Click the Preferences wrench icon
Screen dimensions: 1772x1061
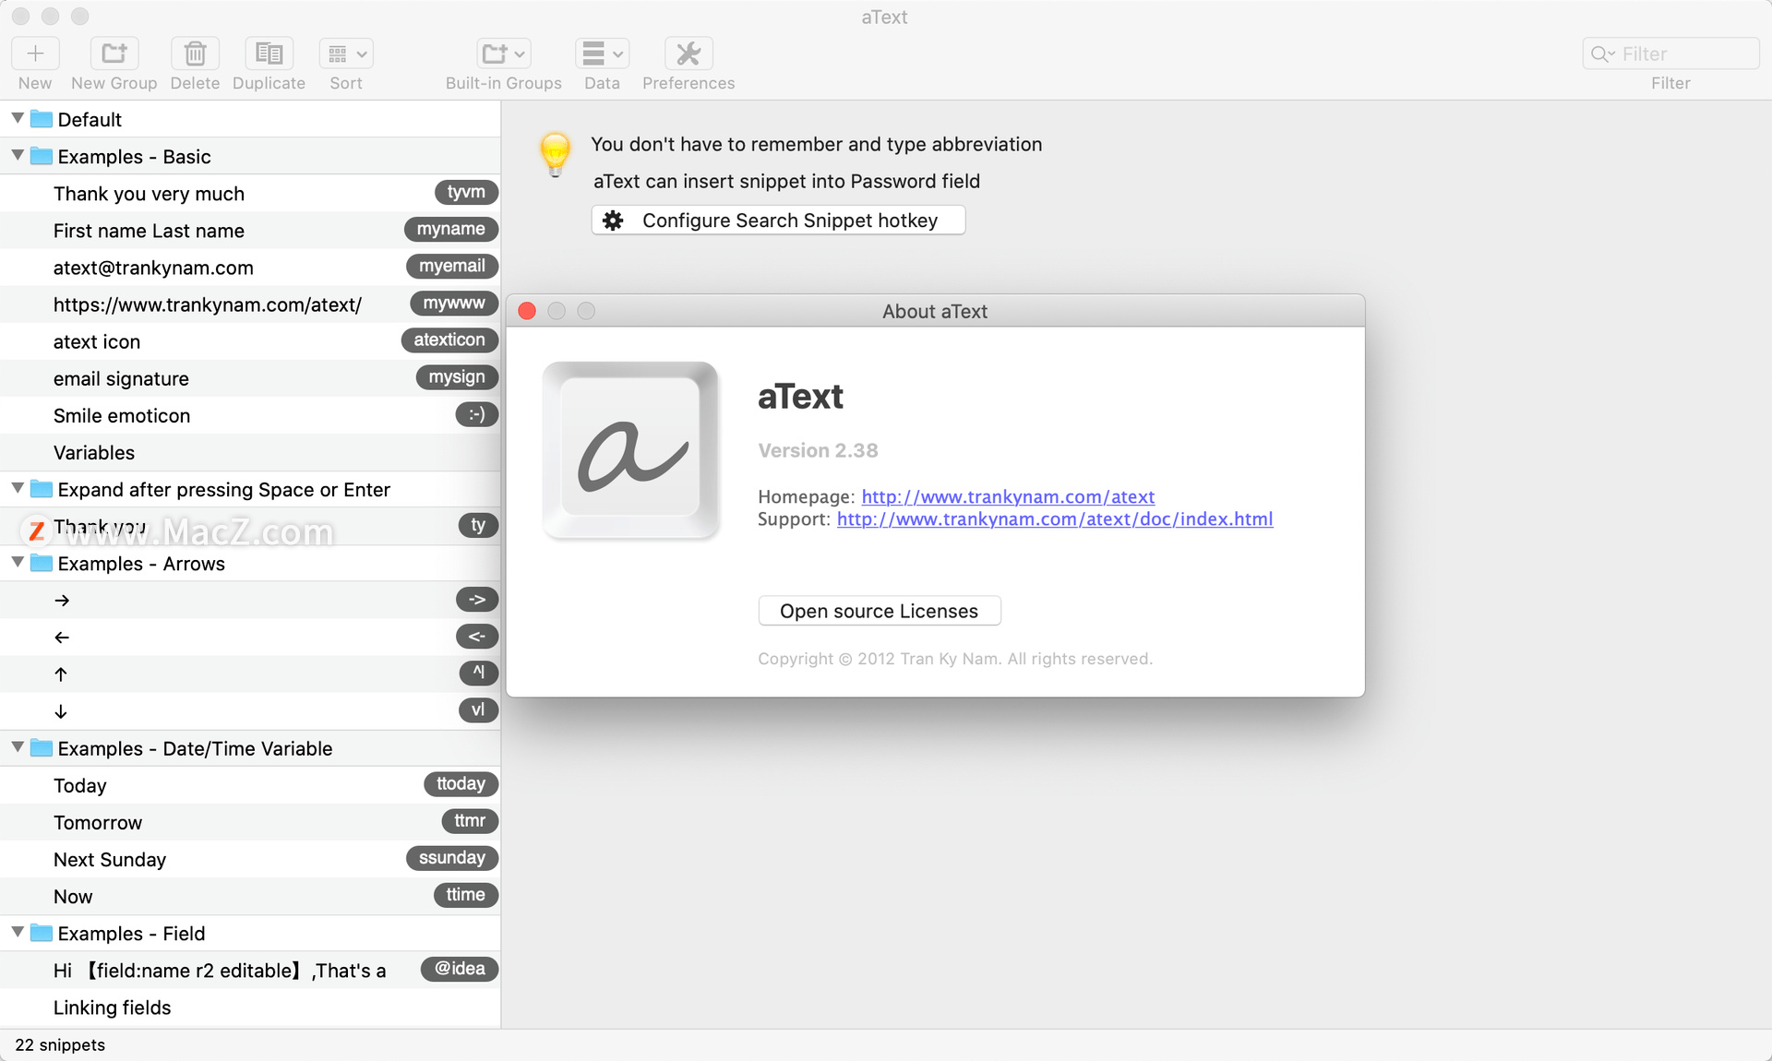(689, 52)
